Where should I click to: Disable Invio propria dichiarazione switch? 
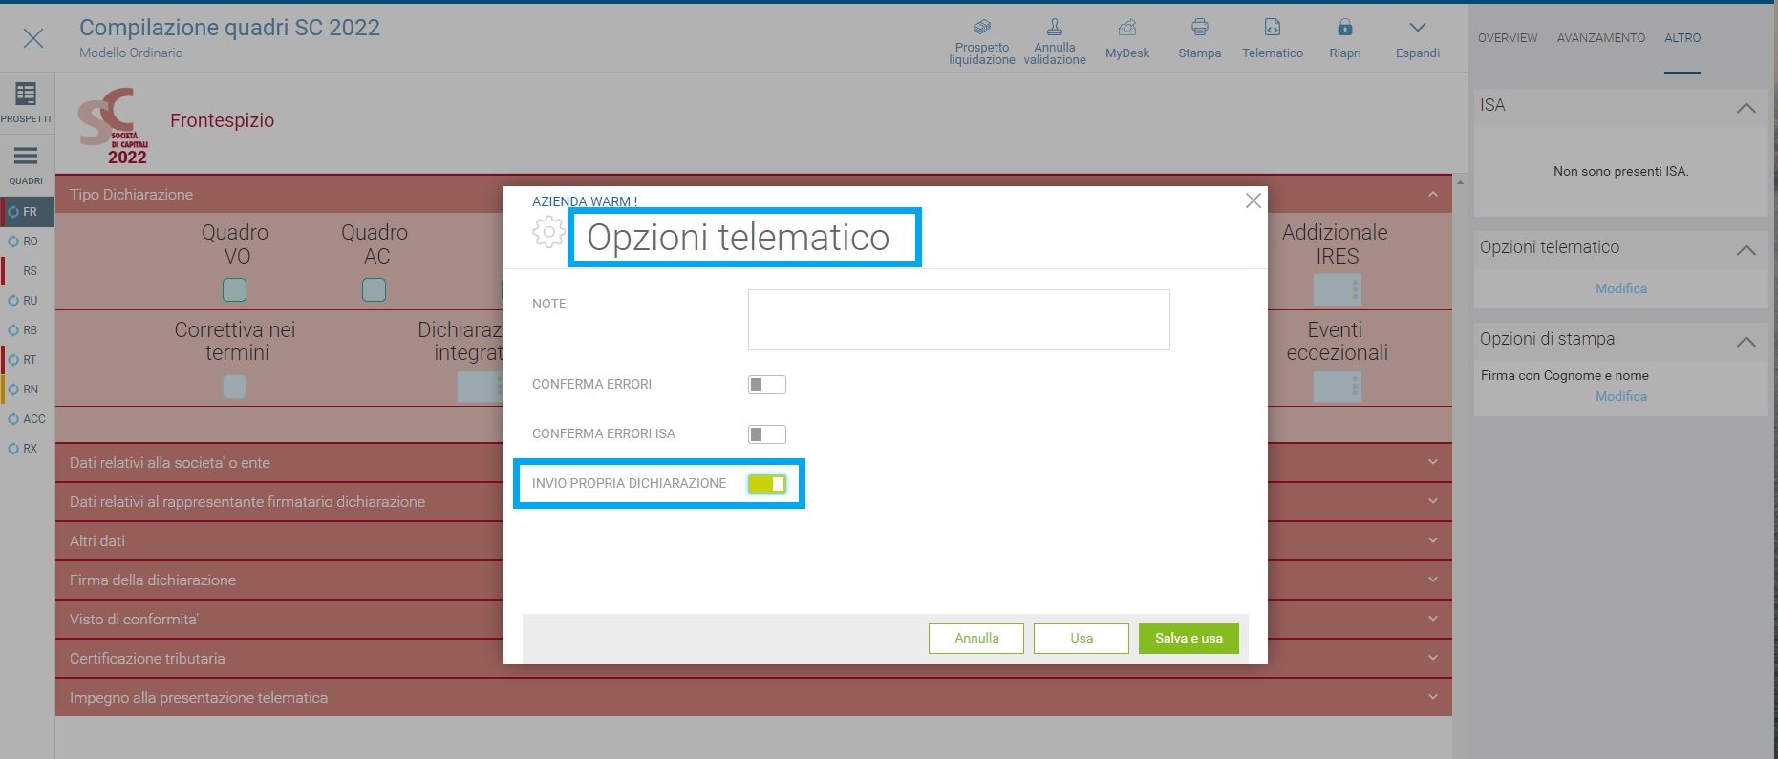pyautogui.click(x=766, y=484)
